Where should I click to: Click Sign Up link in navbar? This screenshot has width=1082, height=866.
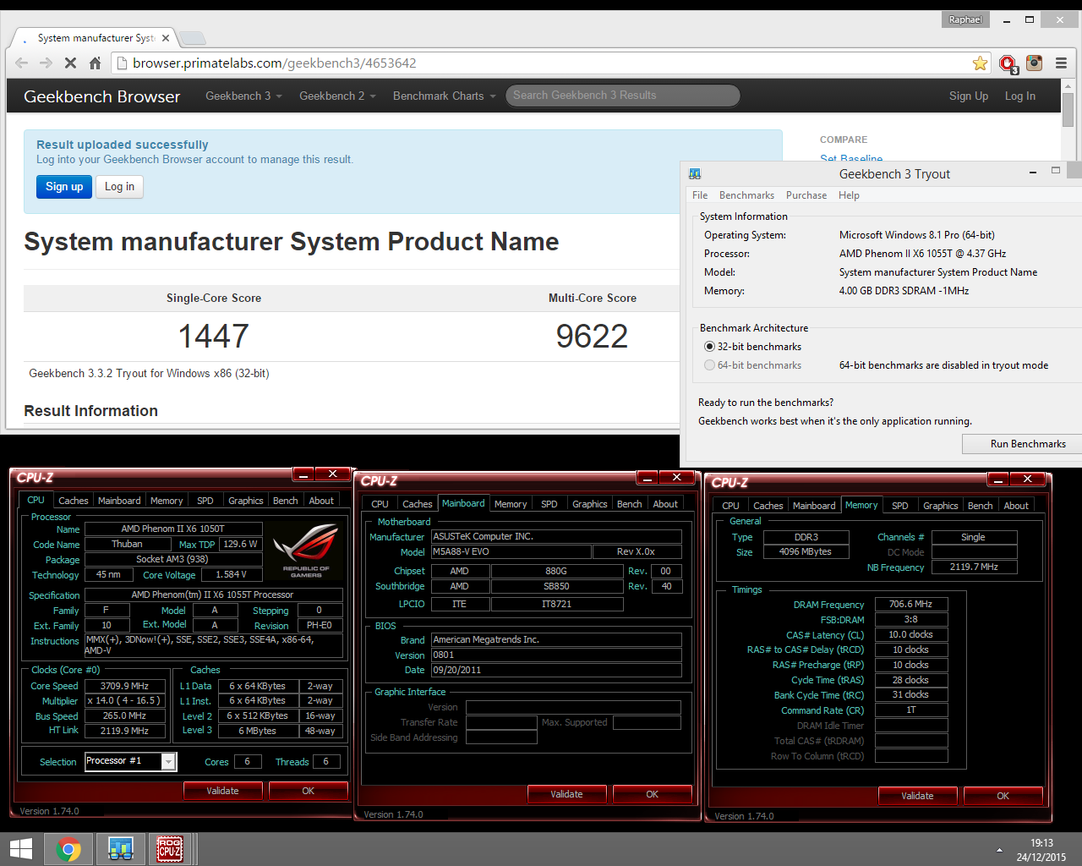click(x=969, y=96)
